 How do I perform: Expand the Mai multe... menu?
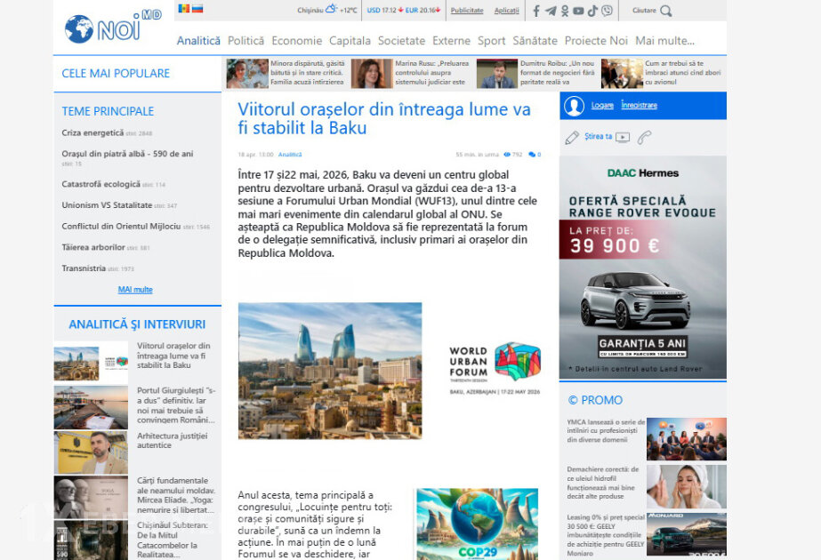click(x=664, y=41)
